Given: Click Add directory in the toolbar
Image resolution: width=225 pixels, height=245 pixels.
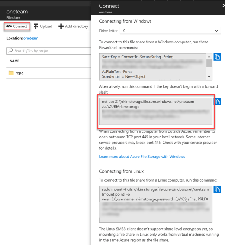Looking at the screenshot, I should pyautogui.click(x=73, y=26).
